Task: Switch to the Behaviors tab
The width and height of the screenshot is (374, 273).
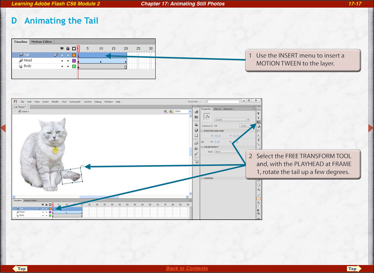Action: 228,109
